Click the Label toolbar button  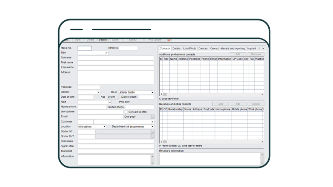click(115, 40)
